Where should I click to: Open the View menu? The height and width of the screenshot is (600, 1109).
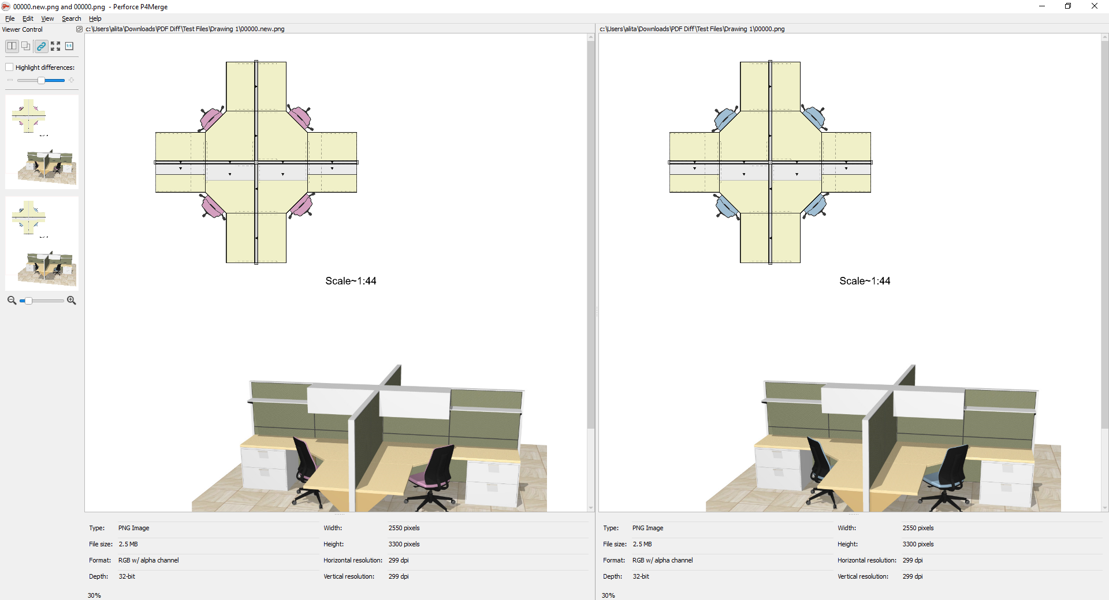point(47,18)
